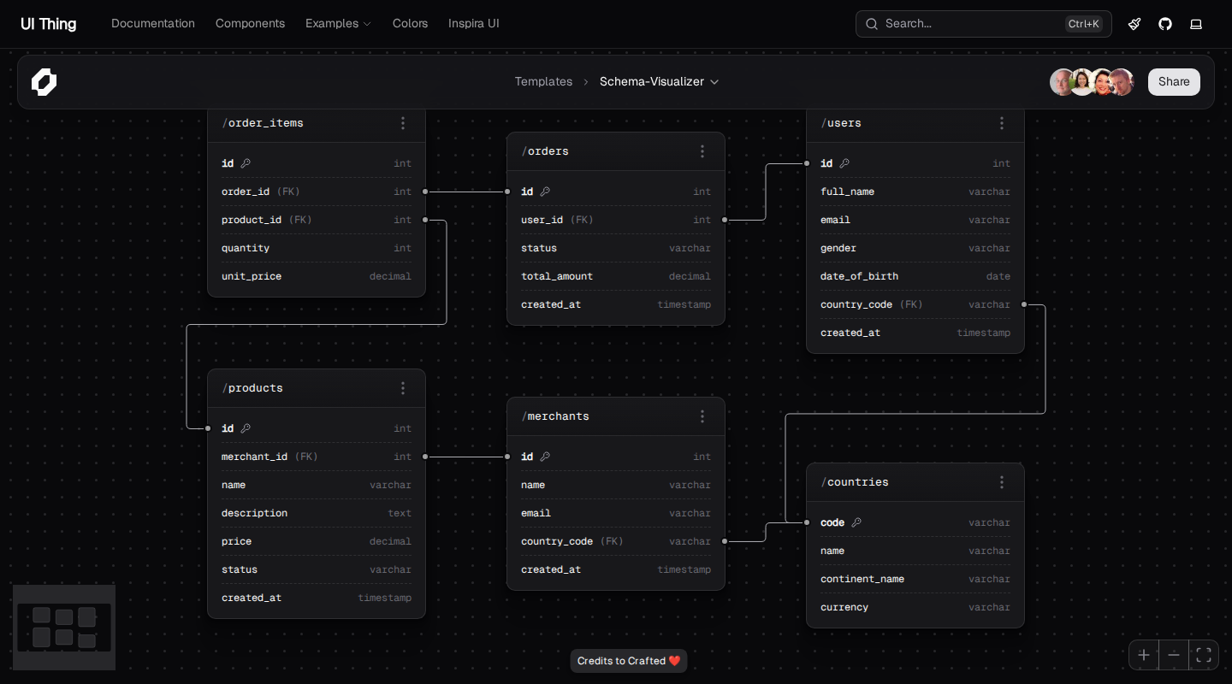Viewport: 1232px width, 684px height.
Task: Open the products table kebab menu
Action: coord(403,388)
